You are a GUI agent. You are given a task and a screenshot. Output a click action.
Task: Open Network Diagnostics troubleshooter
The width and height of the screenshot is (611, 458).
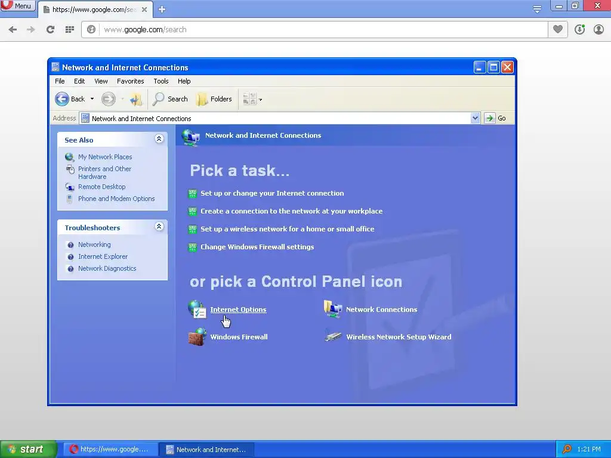107,268
